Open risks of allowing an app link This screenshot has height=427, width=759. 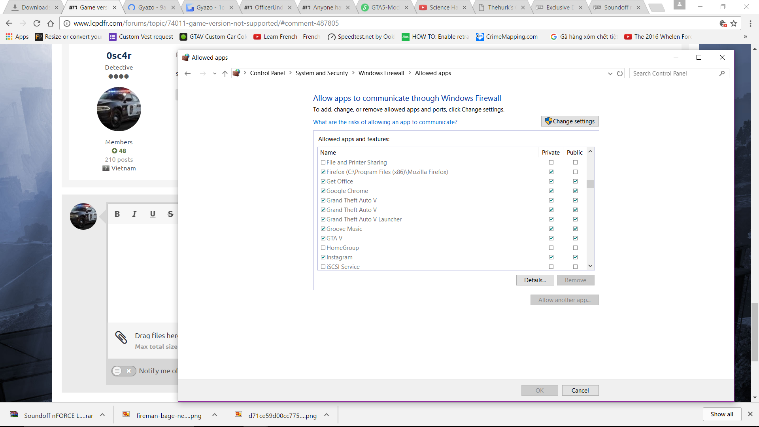[x=385, y=122]
